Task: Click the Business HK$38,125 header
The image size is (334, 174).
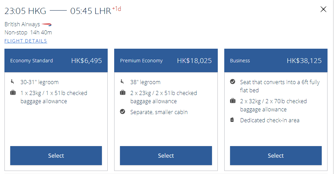Action: click(276, 61)
